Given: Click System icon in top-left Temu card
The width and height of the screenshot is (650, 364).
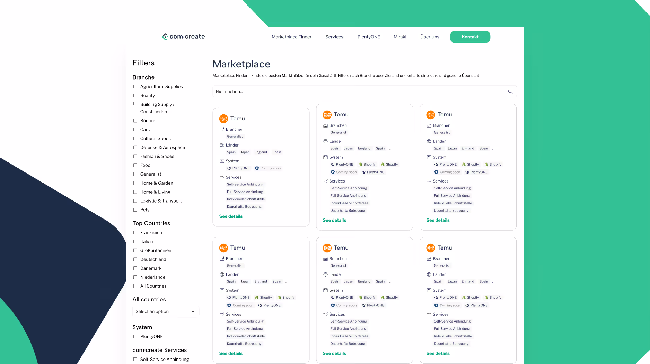Looking at the screenshot, I should (x=222, y=161).
